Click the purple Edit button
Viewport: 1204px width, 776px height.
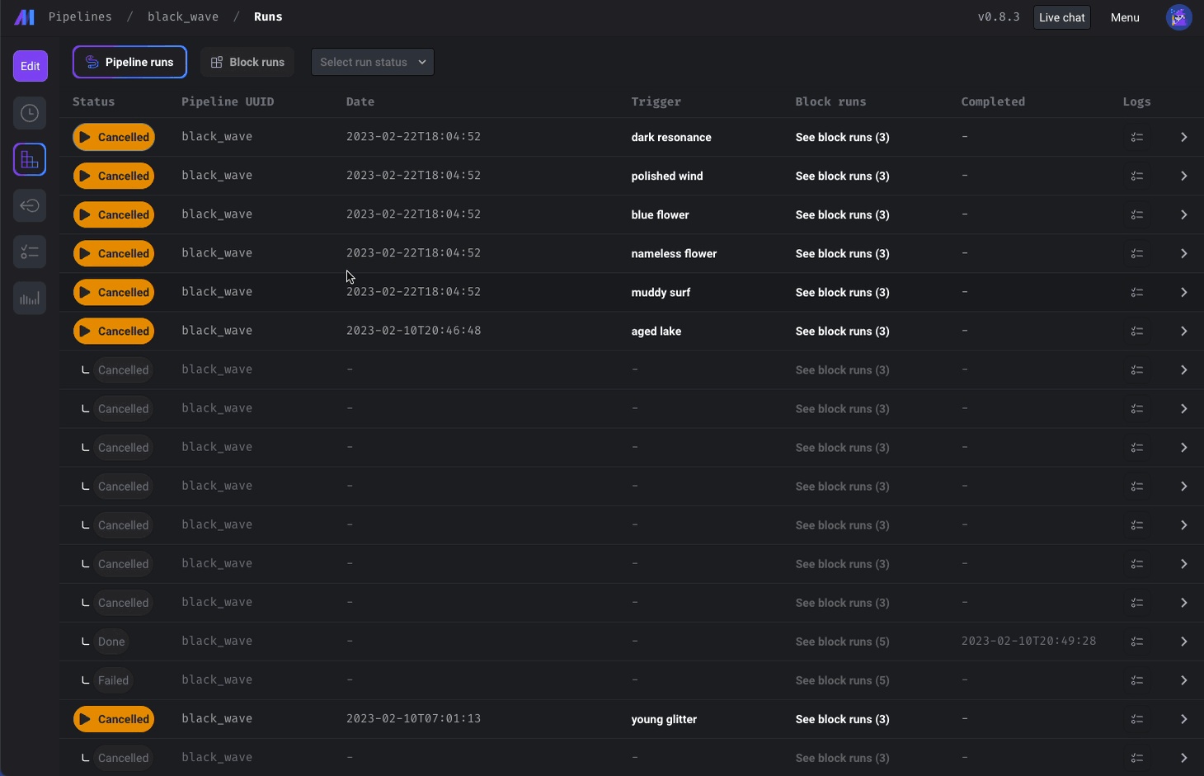pos(31,66)
